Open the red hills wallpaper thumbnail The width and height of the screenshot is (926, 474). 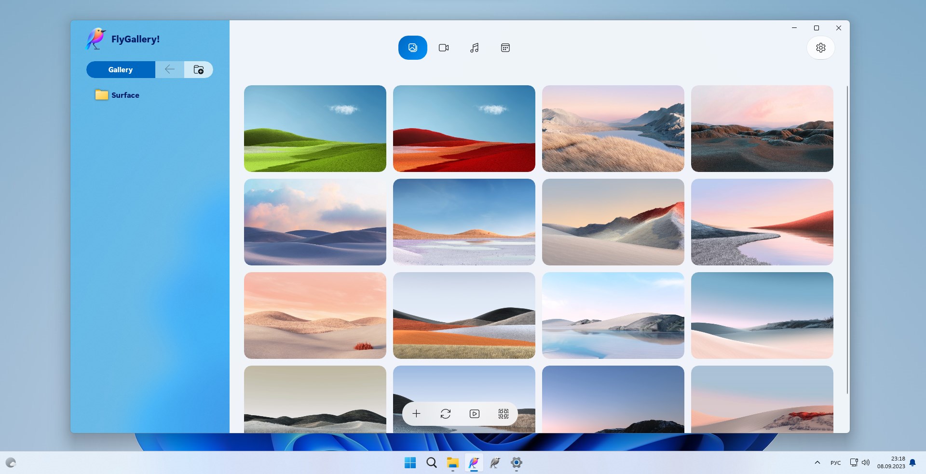click(464, 129)
